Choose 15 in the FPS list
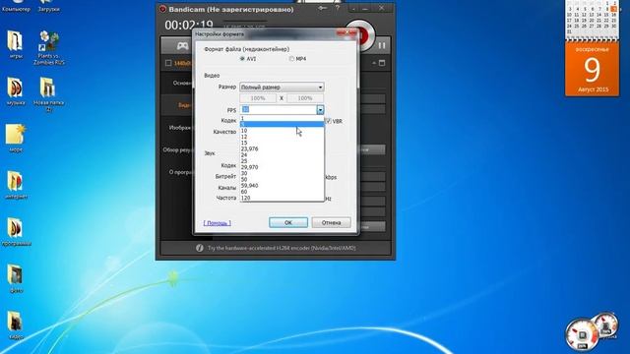Image resolution: width=630 pixels, height=354 pixels. tap(282, 143)
